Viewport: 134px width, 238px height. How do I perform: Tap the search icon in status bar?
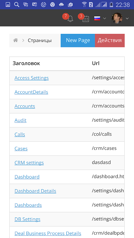point(17,5)
